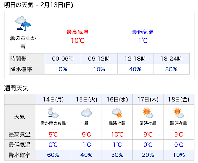Click the 明日の天気 - 2月13日(日) heading
The image size is (198, 163).
point(38,5)
